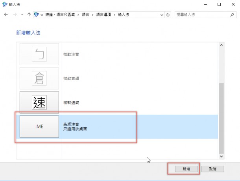The height and width of the screenshot is (181, 240).
Task: Click the 微軟注音 label
Action: [71, 54]
